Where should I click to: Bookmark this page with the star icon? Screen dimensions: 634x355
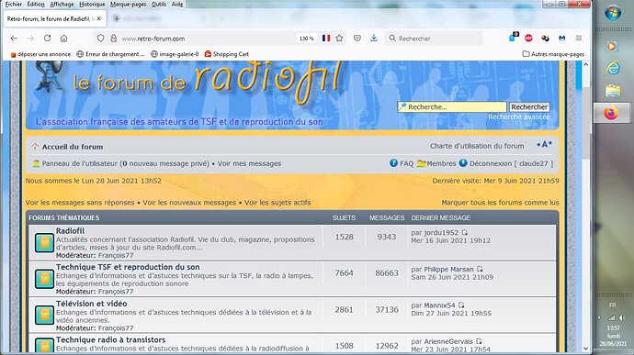coord(339,39)
